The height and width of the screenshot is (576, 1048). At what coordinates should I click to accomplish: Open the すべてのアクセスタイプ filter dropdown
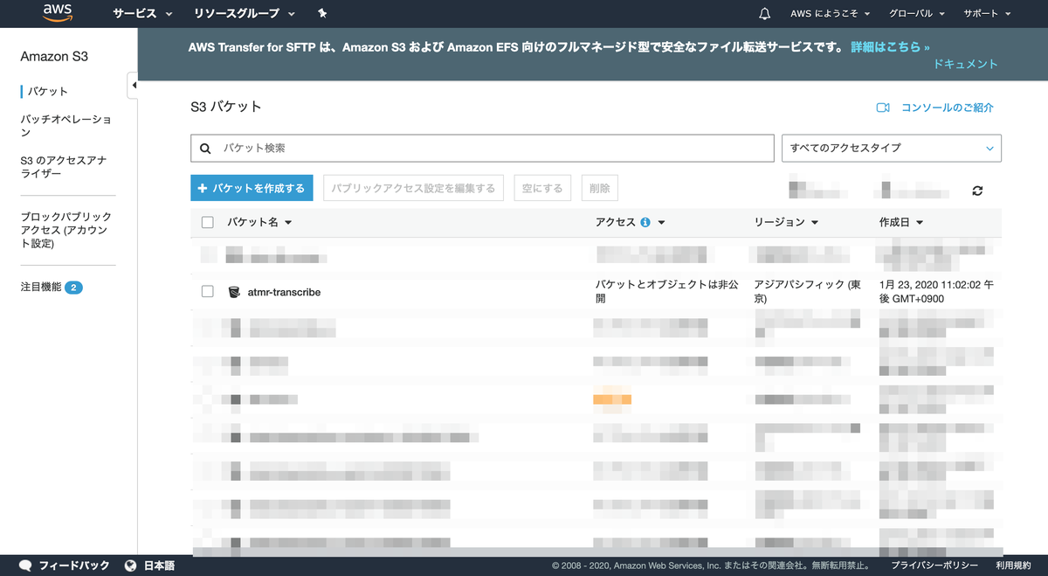click(x=892, y=149)
